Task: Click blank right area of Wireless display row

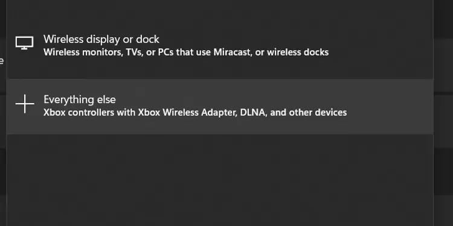Action: pos(381,46)
